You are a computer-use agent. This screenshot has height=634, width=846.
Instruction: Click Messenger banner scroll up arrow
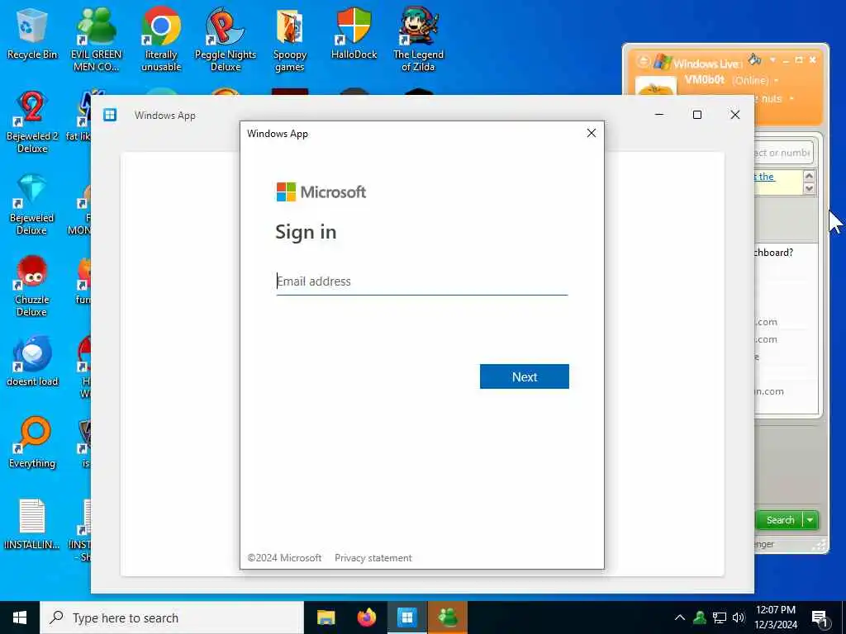click(x=809, y=177)
